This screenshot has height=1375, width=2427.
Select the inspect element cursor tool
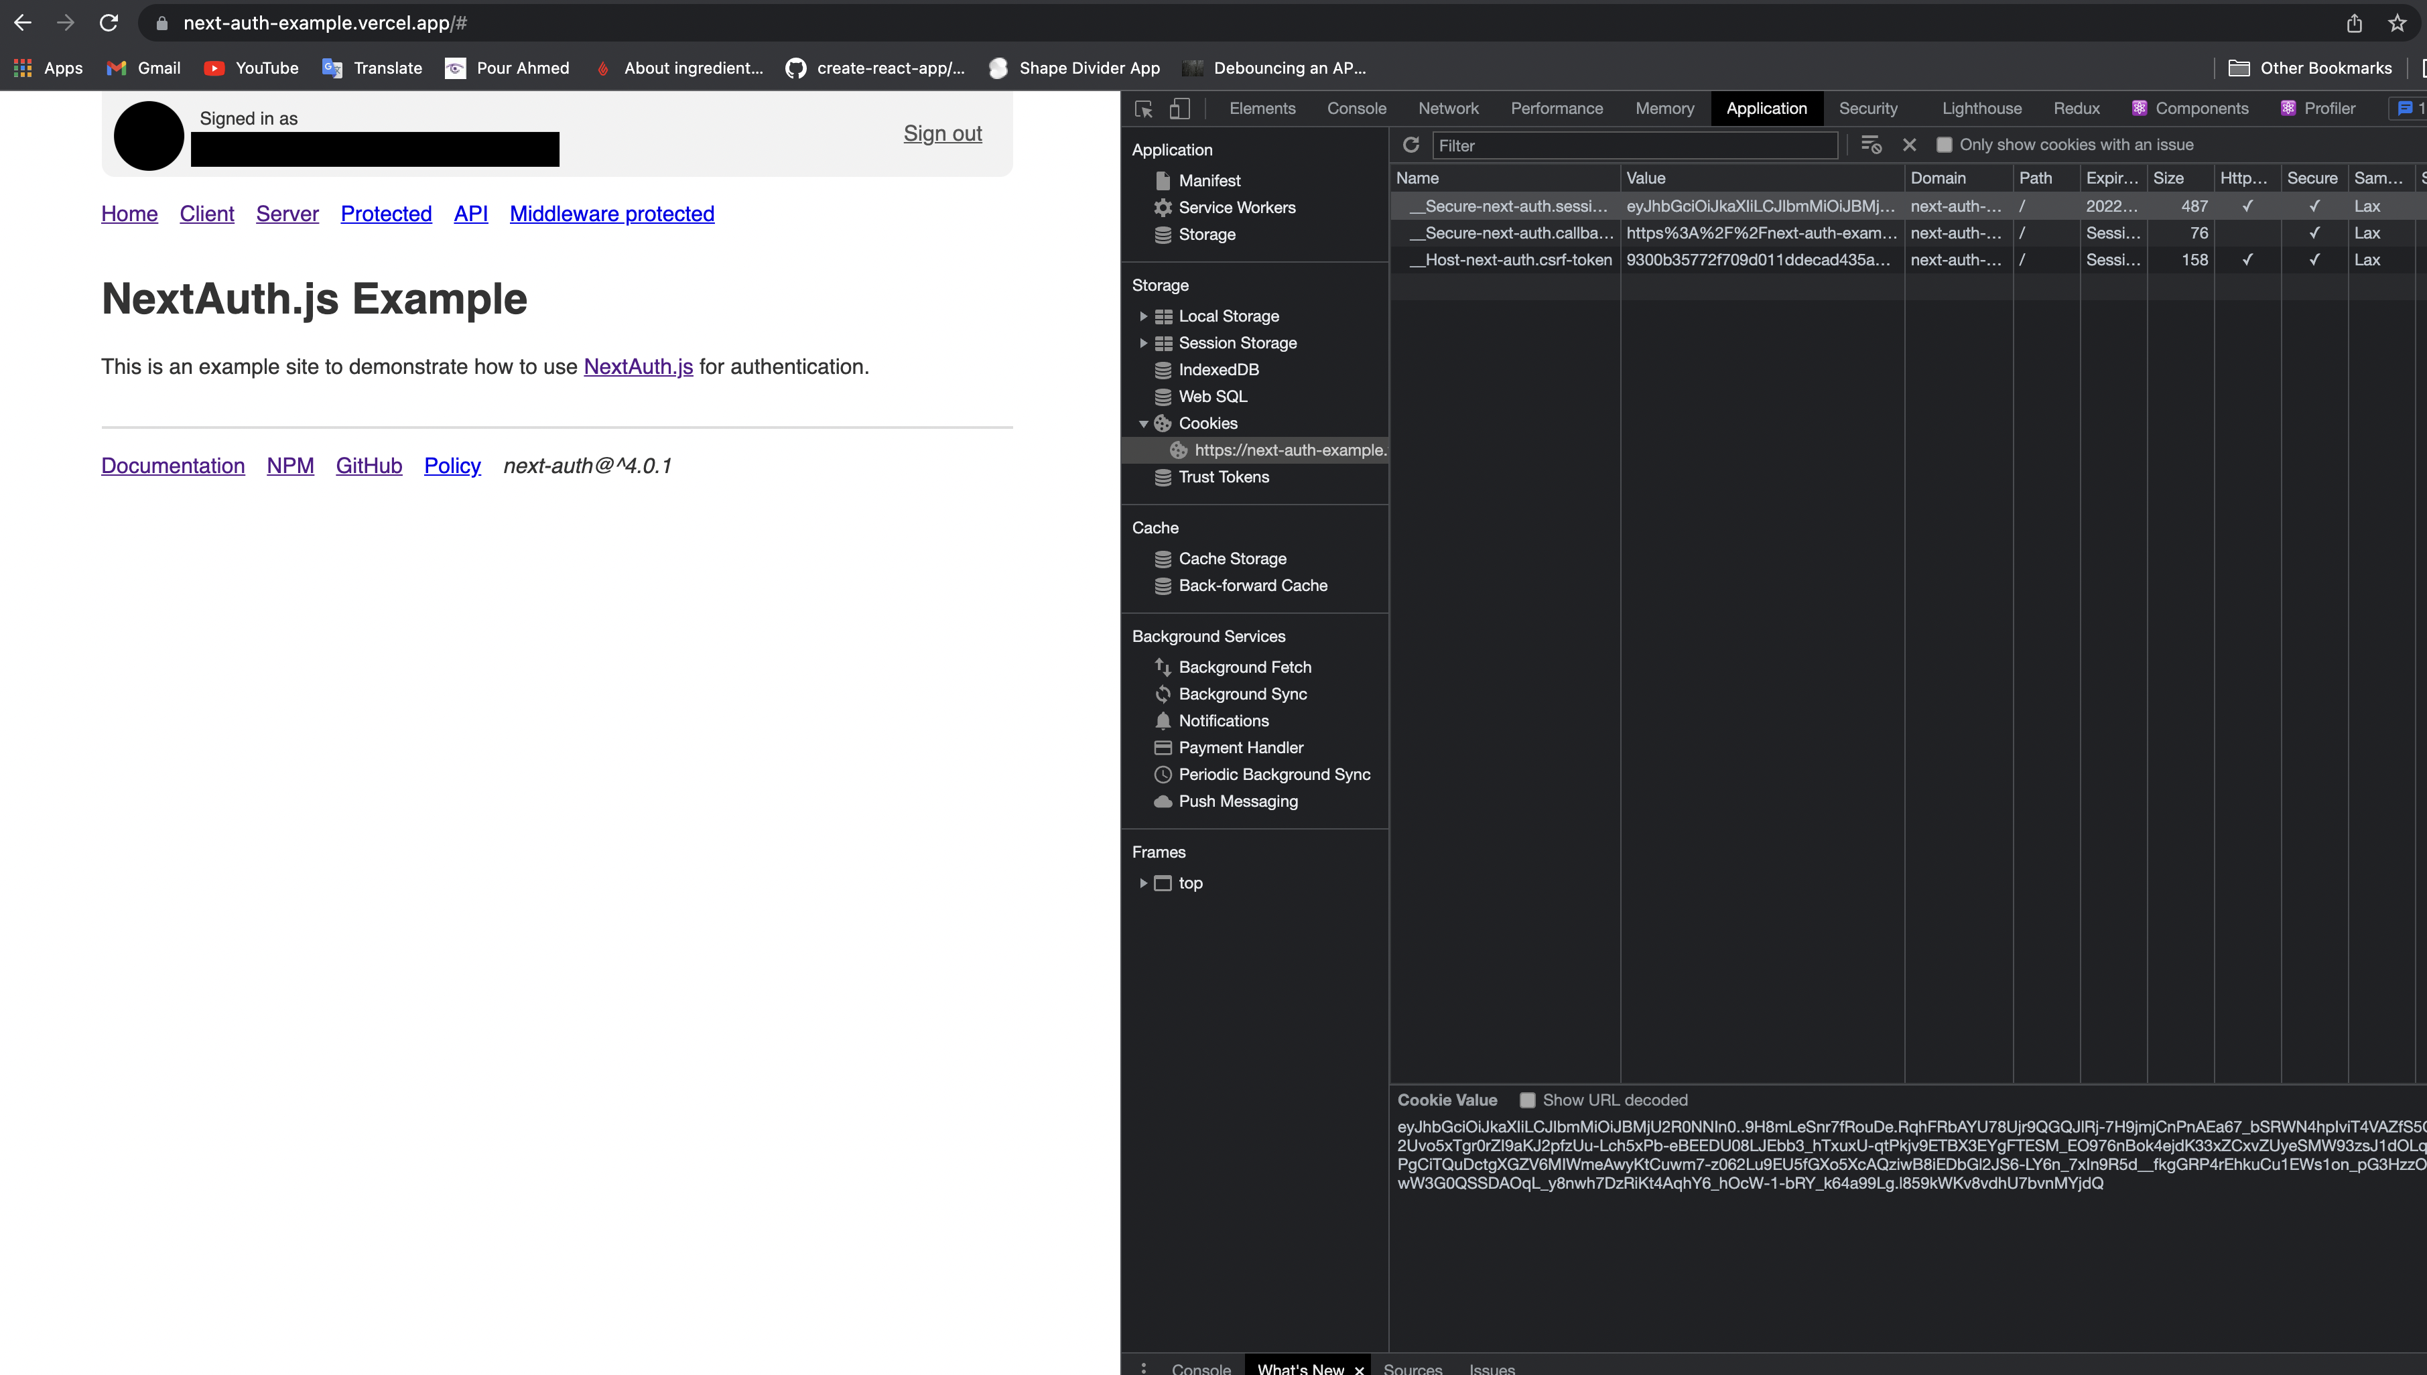[1142, 109]
